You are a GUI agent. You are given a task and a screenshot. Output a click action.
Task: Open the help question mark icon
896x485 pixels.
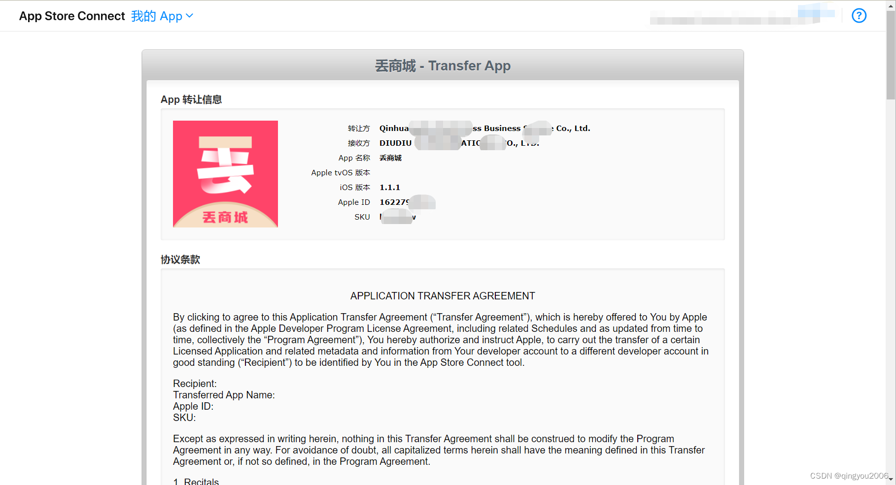click(859, 16)
